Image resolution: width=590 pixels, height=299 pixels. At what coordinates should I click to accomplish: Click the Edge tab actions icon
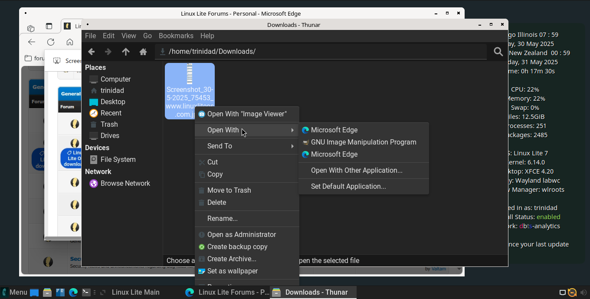[49, 26]
